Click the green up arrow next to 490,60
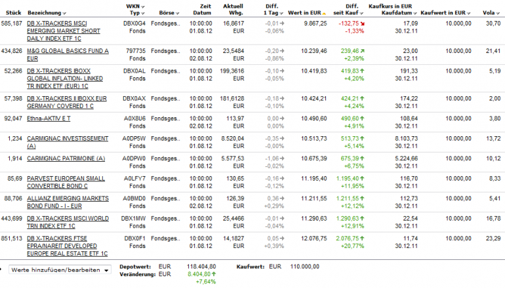505x288 pixels. tap(362, 118)
